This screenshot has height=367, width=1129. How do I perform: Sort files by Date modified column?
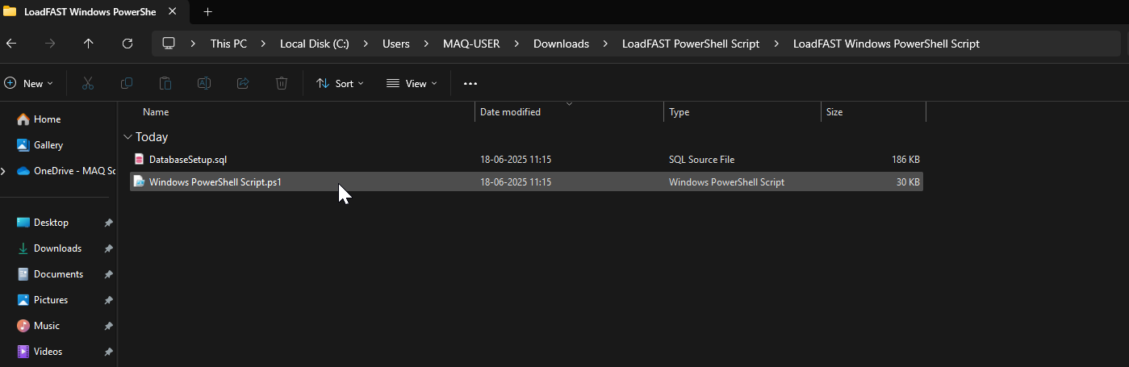pyautogui.click(x=510, y=112)
